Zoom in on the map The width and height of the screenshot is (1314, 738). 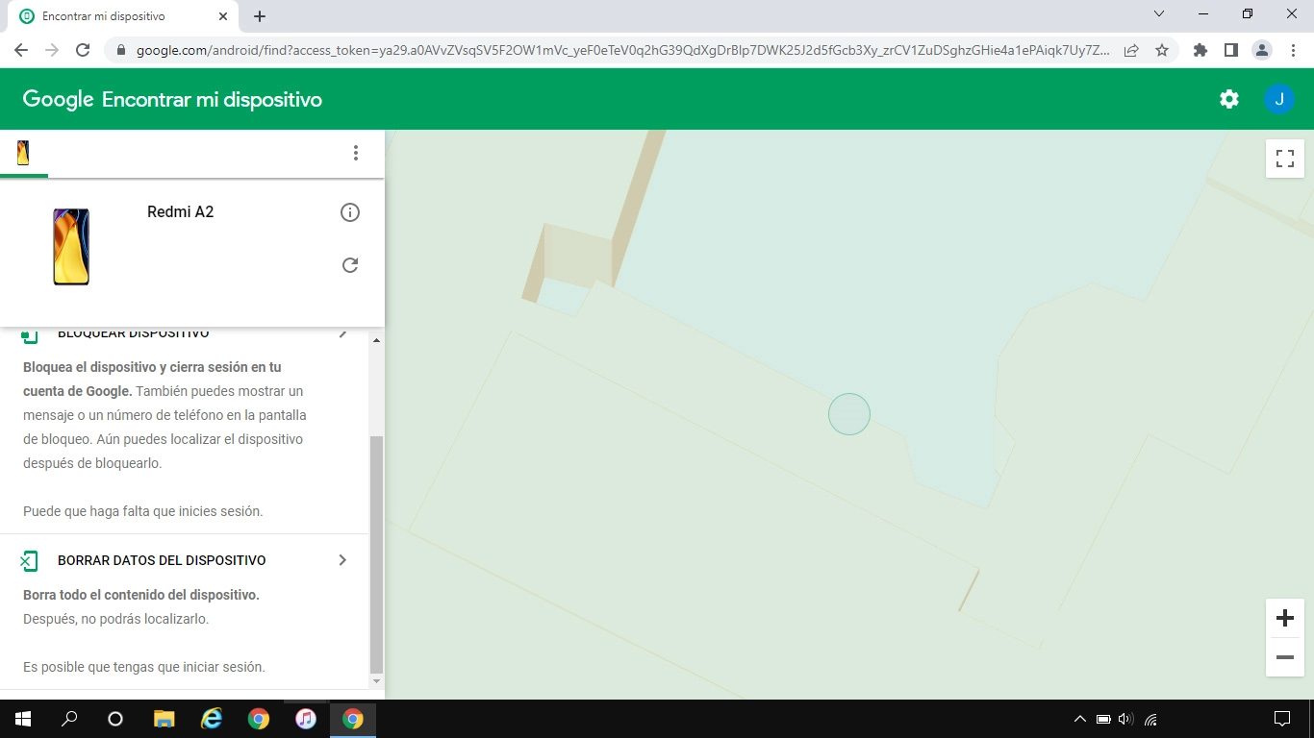tap(1284, 618)
